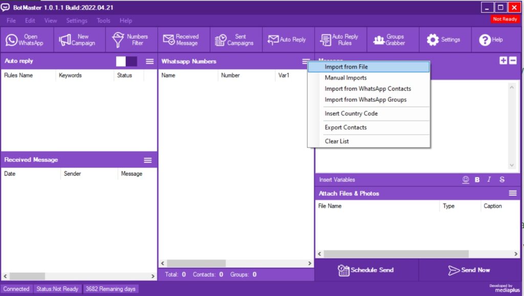Image resolution: width=524 pixels, height=296 pixels.
Task: Open Attach Files & Photos panel menu
Action: point(512,193)
